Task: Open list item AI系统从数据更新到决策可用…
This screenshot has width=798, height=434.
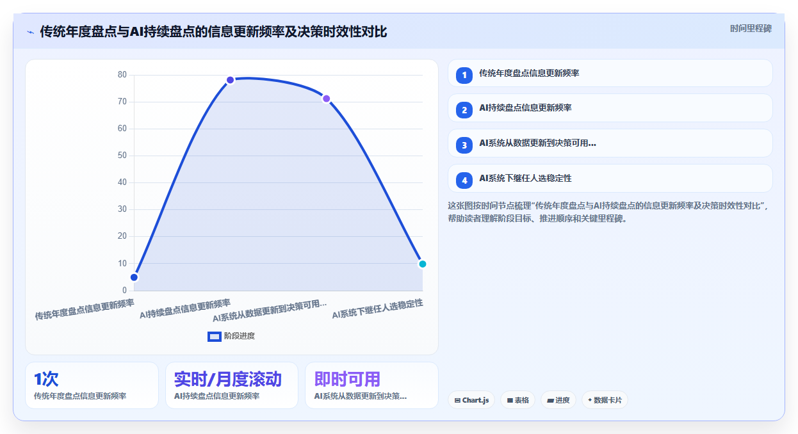Action: 610,143
